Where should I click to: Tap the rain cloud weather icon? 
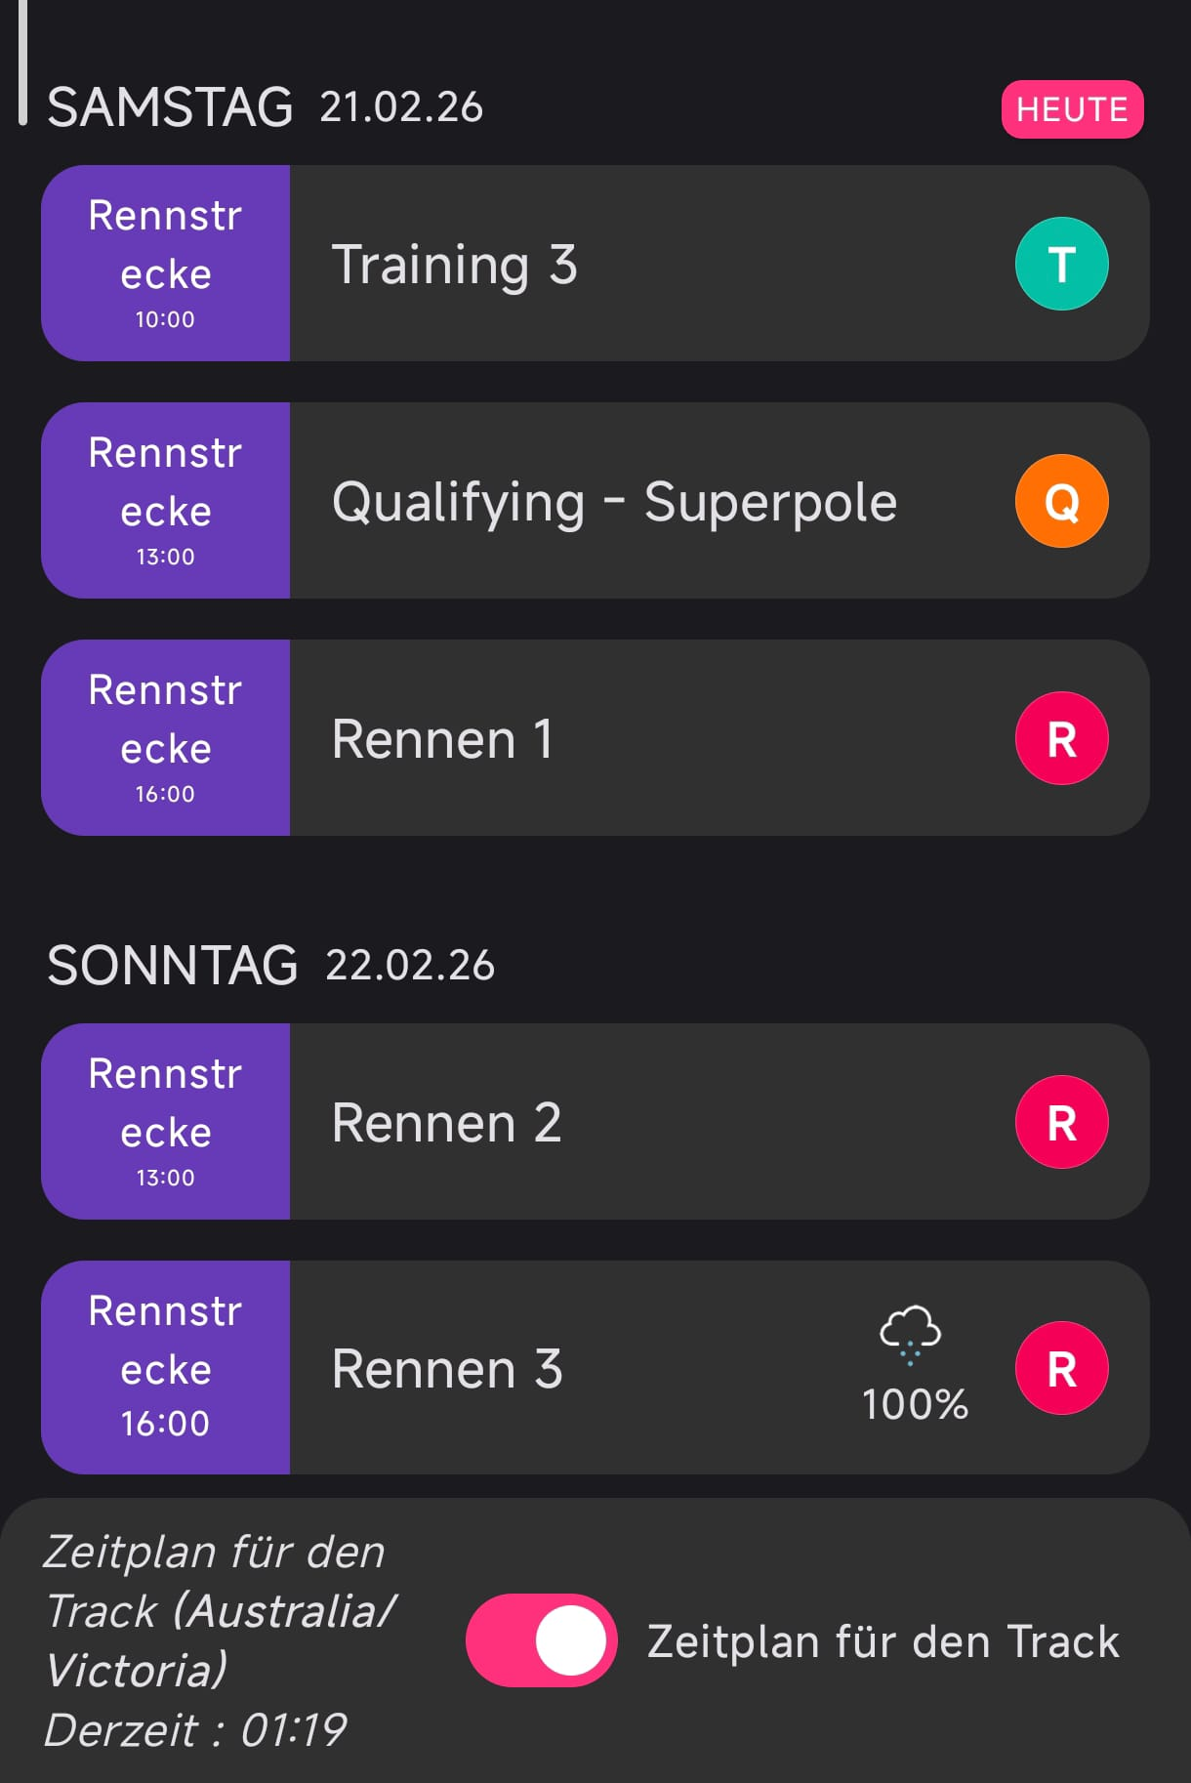click(x=910, y=1333)
